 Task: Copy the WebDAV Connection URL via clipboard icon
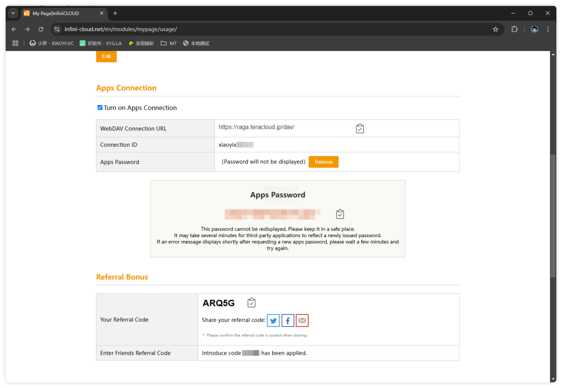[x=360, y=128]
